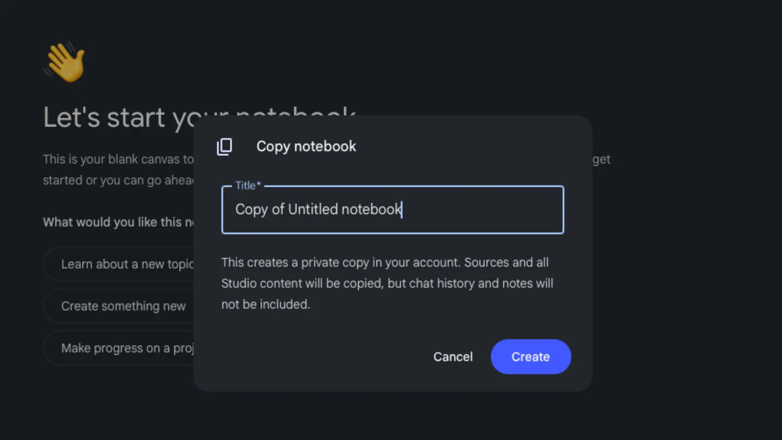Click the word 'get' beside the dialog
The image size is (782, 440).
pyautogui.click(x=602, y=160)
